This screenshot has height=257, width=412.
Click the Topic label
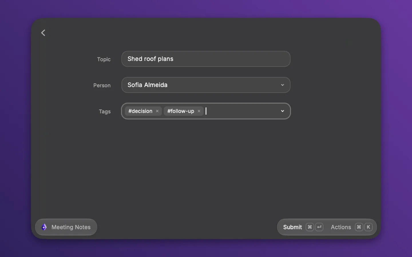104,59
